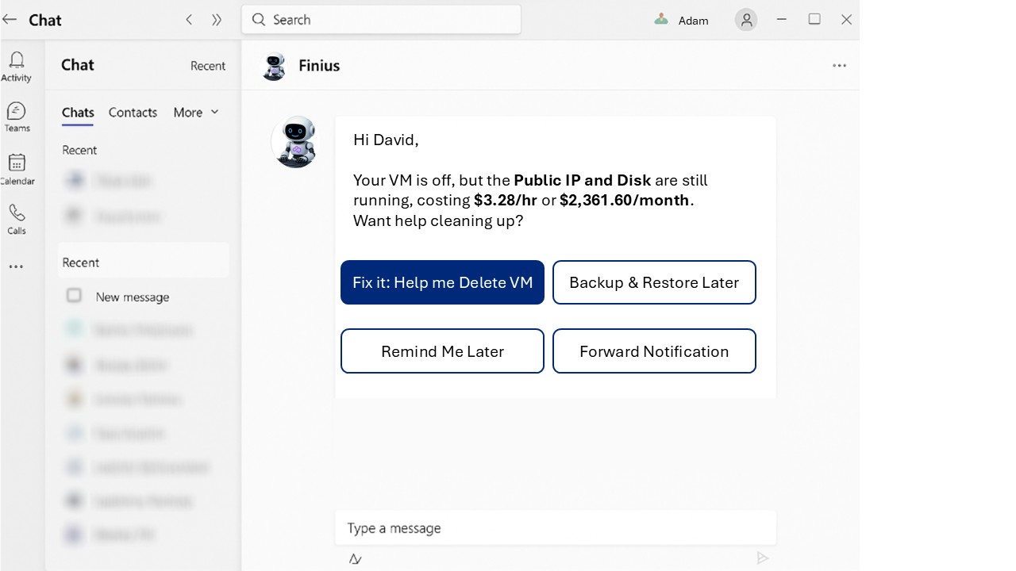This screenshot has width=1016, height=571.
Task: Go to previous with the single left chevron
Action: [189, 20]
